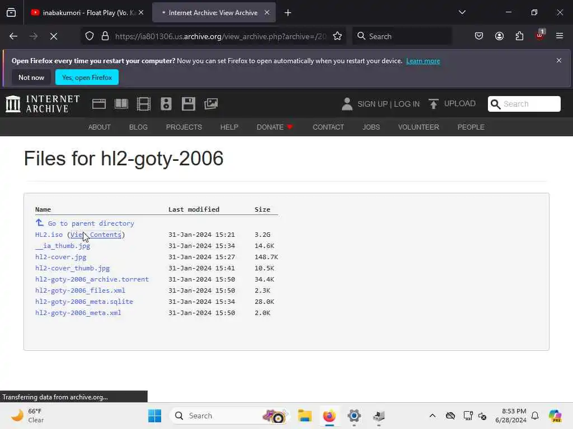Open hl2-goty-2006_meta.xml

click(x=78, y=313)
